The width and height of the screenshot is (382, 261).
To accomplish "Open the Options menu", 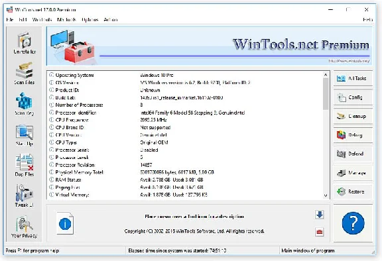I will pyautogui.click(x=90, y=20).
